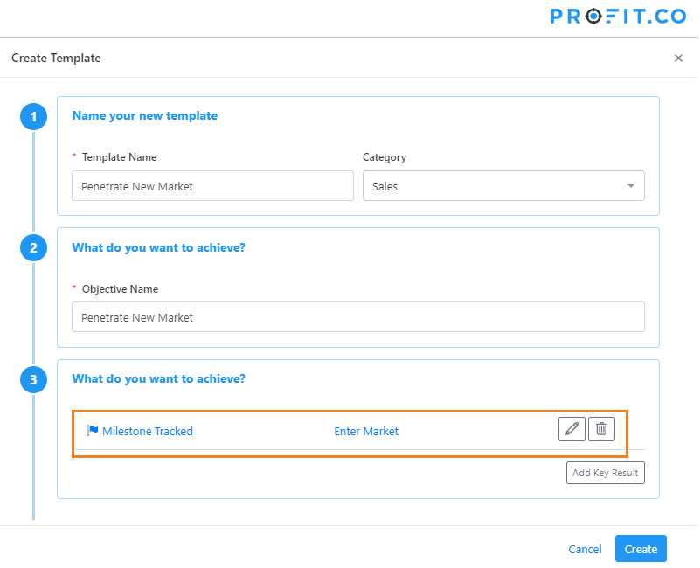Click the pencil edit icon for Enter Market
This screenshot has width=700, height=568.
click(572, 429)
